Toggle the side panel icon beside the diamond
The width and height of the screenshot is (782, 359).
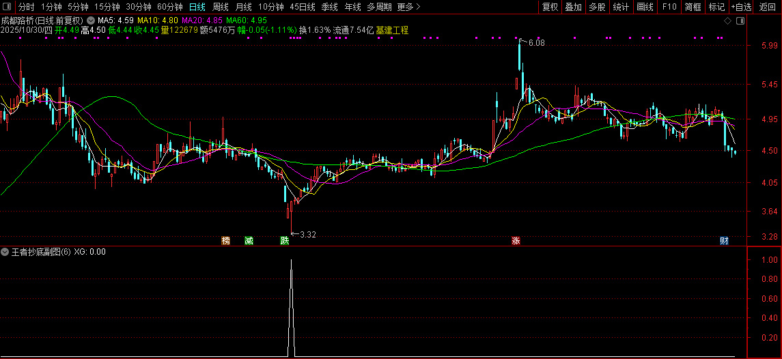click(740, 22)
